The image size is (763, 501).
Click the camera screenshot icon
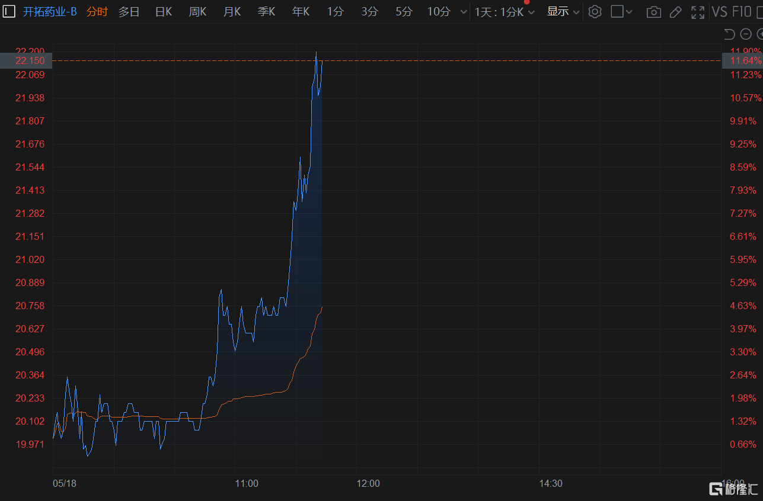(x=653, y=12)
